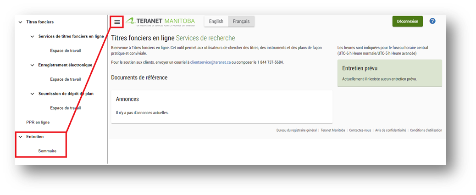476x195 pixels.
Task: Open Espace de travail under Soumission de dépôt
Action: click(x=65, y=108)
